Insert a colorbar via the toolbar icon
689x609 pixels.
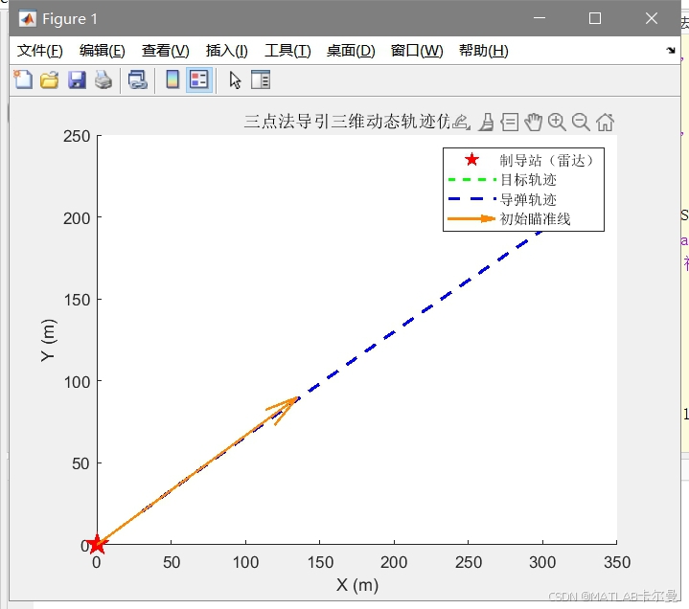[x=172, y=79]
